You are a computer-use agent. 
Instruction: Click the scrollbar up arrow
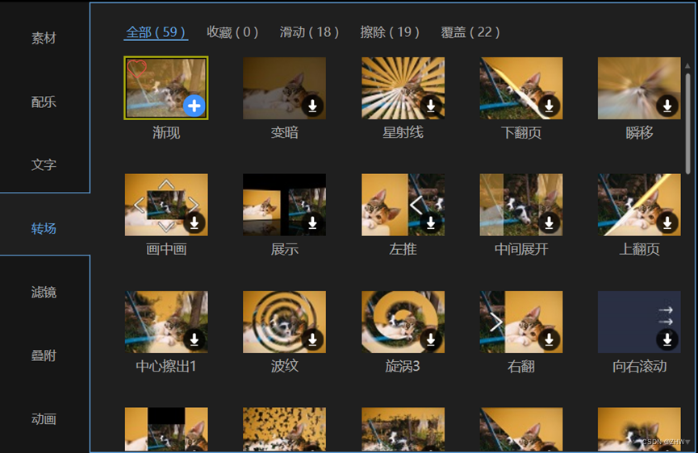coord(688,66)
